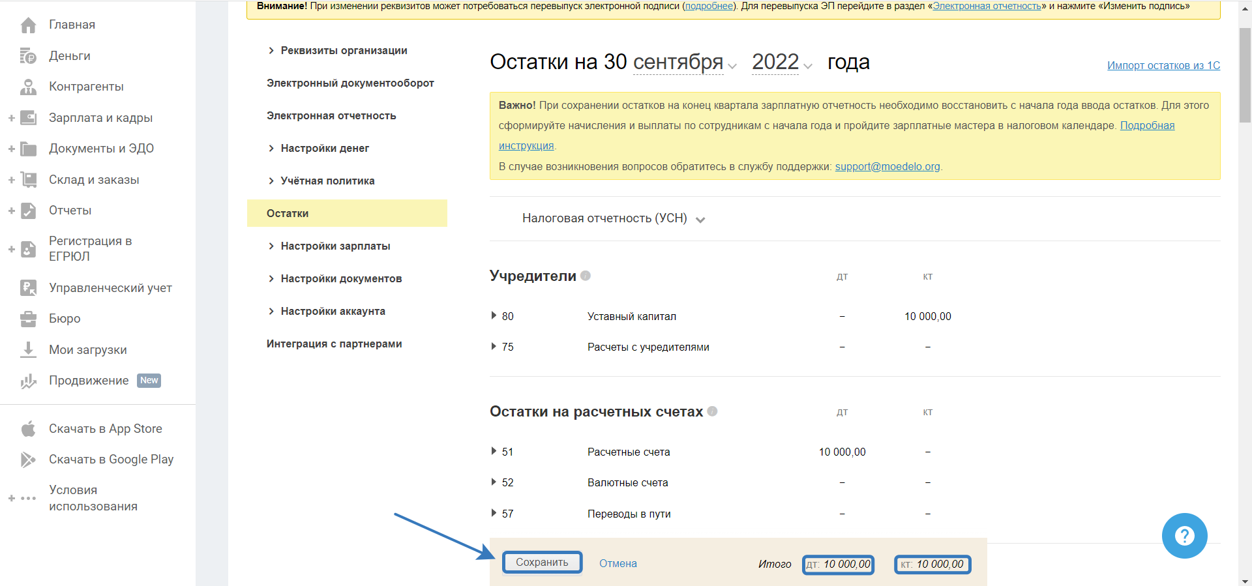This screenshot has height=586, width=1252.
Task: Open Контрагенты in the sidebar
Action: tap(86, 87)
